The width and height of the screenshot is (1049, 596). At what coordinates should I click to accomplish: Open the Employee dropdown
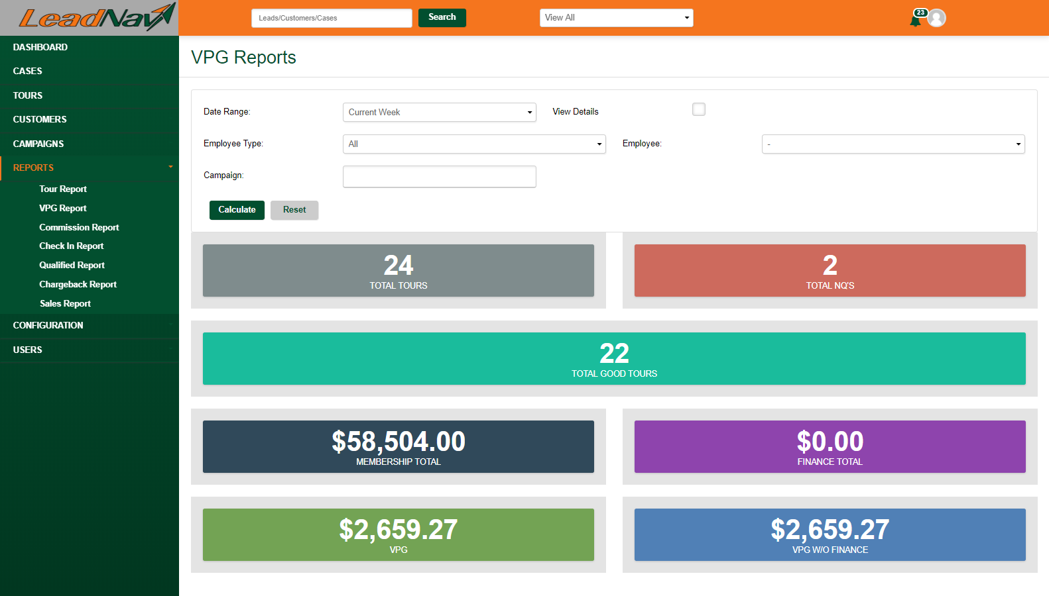[x=893, y=144]
